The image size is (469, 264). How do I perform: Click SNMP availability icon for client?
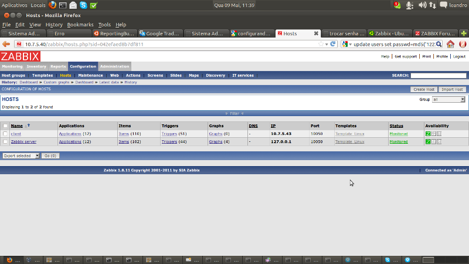(434, 134)
